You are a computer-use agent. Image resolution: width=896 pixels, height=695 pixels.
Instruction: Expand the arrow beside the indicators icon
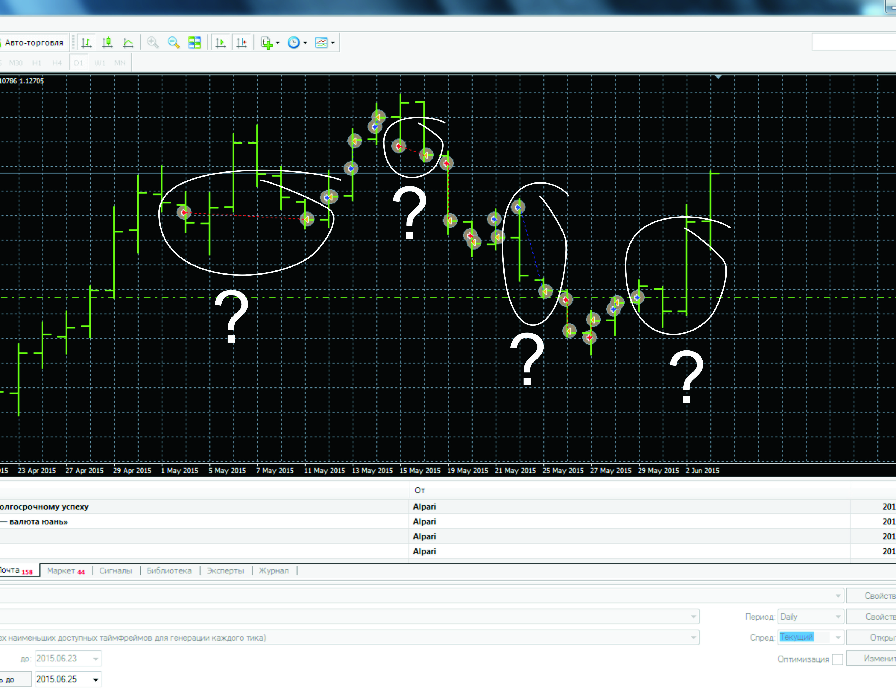tap(278, 43)
